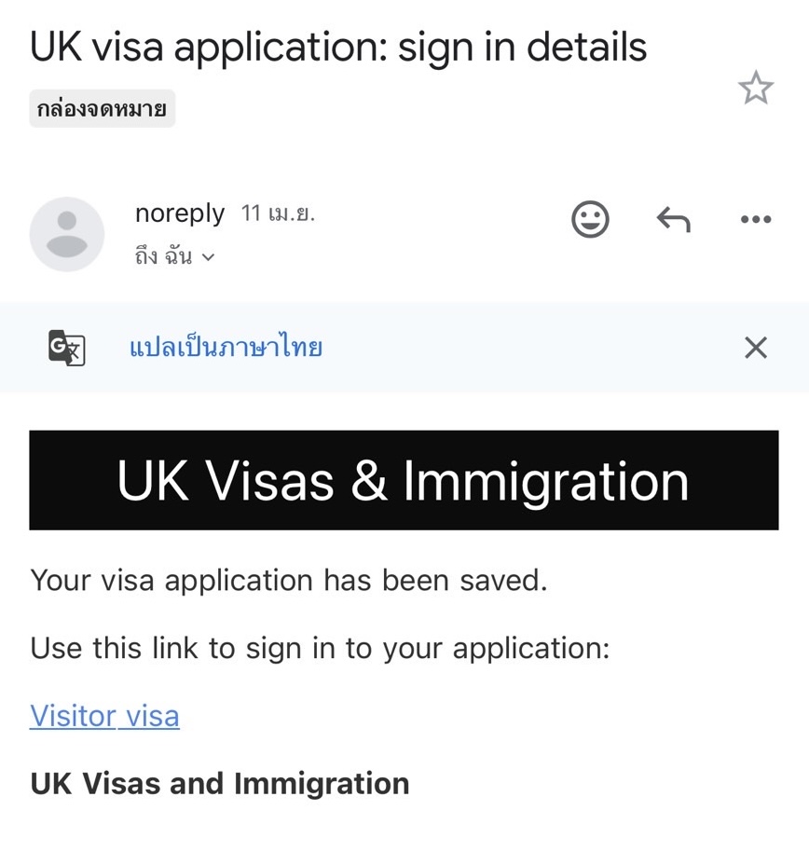
Task: Tap the blank area of the translate bar
Action: (x=529, y=348)
